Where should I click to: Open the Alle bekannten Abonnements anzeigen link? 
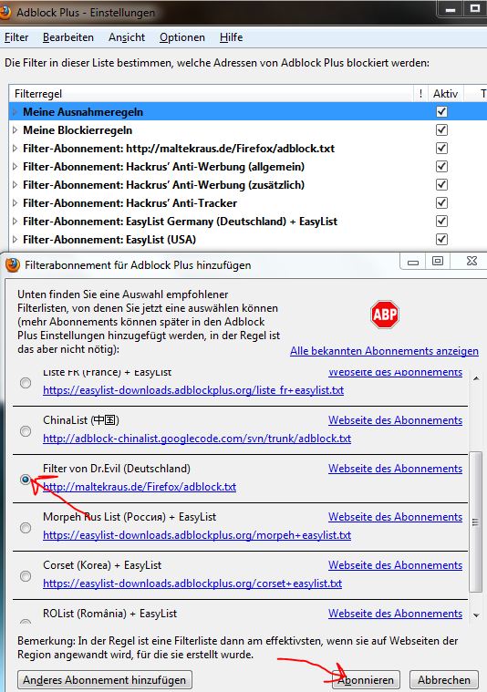[384, 351]
